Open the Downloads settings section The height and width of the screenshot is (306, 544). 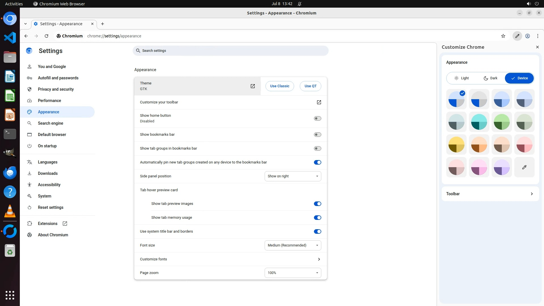[48, 173]
